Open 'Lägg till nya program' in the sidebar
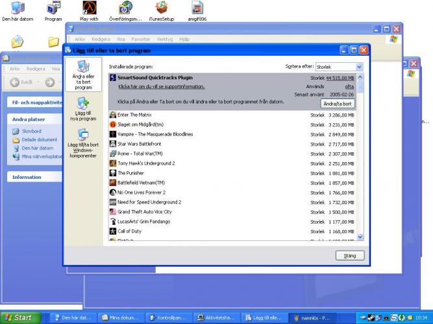 click(x=82, y=109)
